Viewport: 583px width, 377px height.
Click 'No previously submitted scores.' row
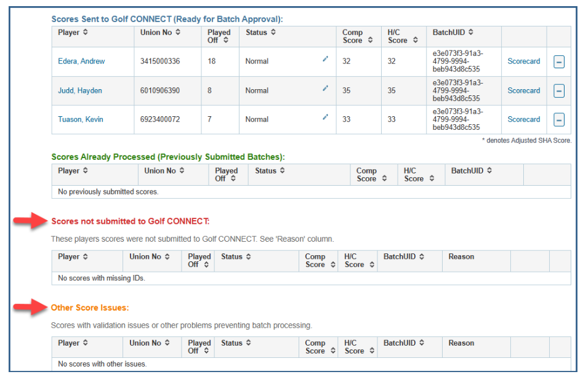tap(312, 192)
